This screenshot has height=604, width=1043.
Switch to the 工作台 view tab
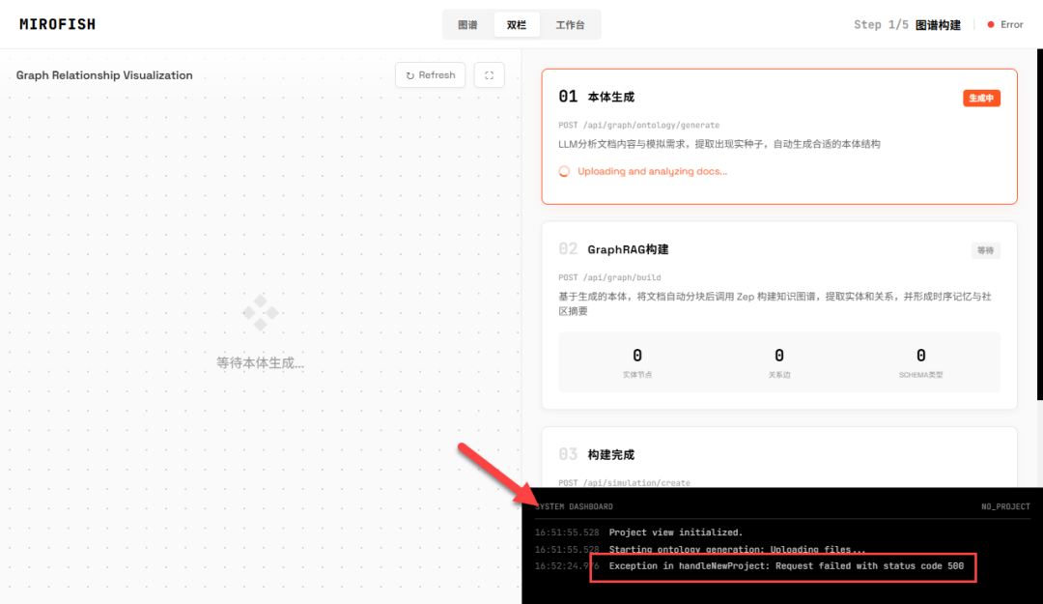click(570, 24)
